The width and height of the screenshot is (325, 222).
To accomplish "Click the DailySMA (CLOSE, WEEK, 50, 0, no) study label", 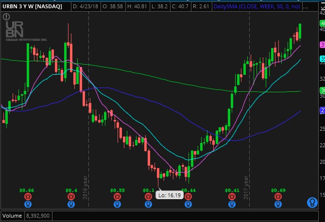I will click(x=257, y=7).
